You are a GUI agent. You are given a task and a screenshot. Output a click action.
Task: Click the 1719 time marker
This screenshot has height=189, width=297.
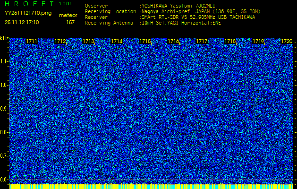tap(258, 41)
